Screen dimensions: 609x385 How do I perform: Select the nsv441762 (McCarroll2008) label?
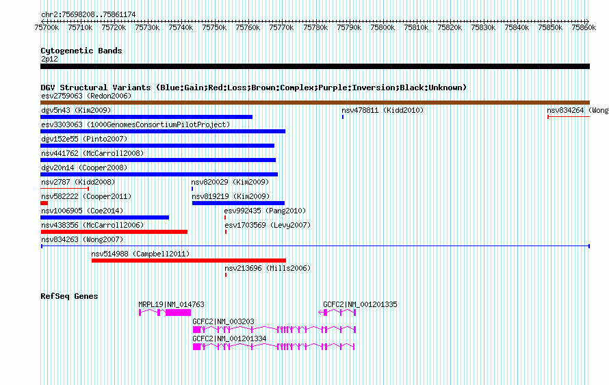[x=92, y=153]
